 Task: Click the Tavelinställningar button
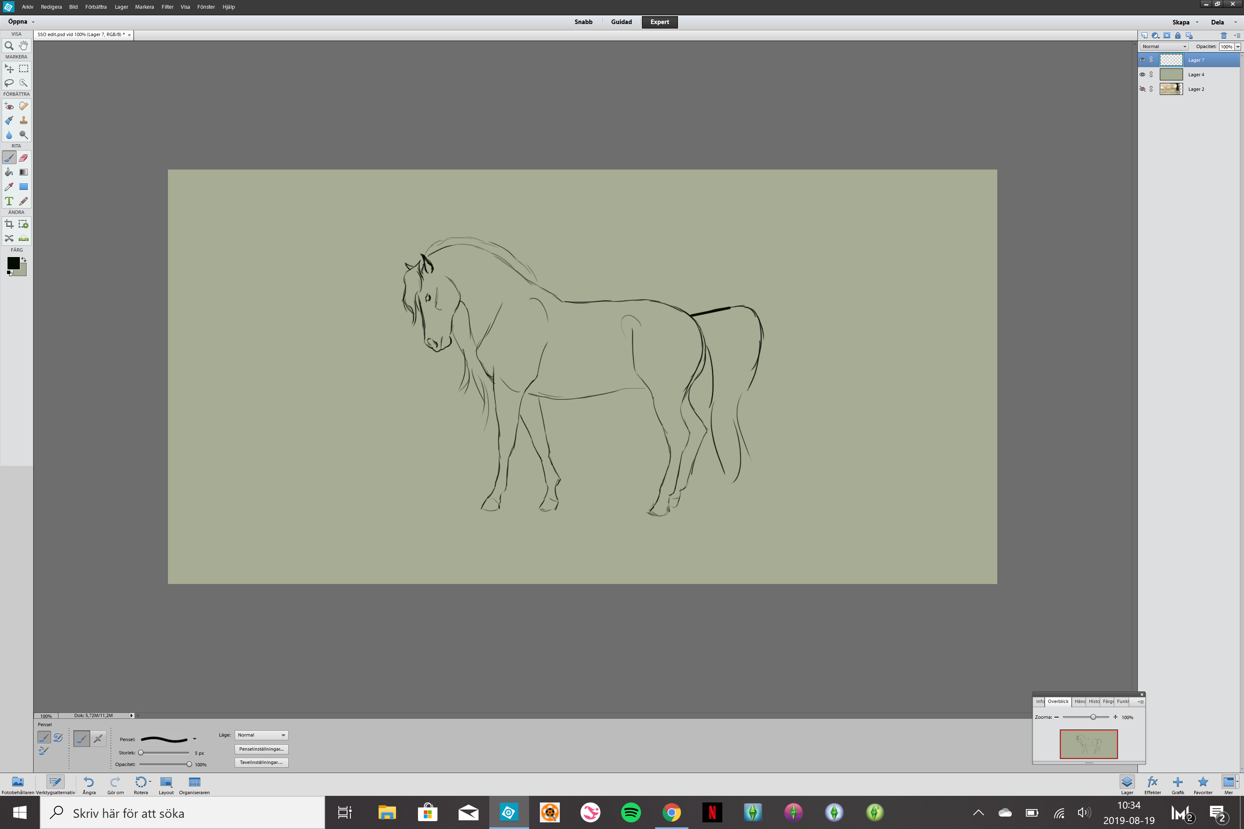[x=261, y=762]
